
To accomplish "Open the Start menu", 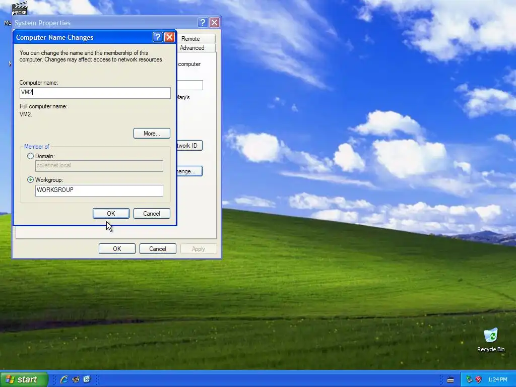I will pyautogui.click(x=24, y=379).
